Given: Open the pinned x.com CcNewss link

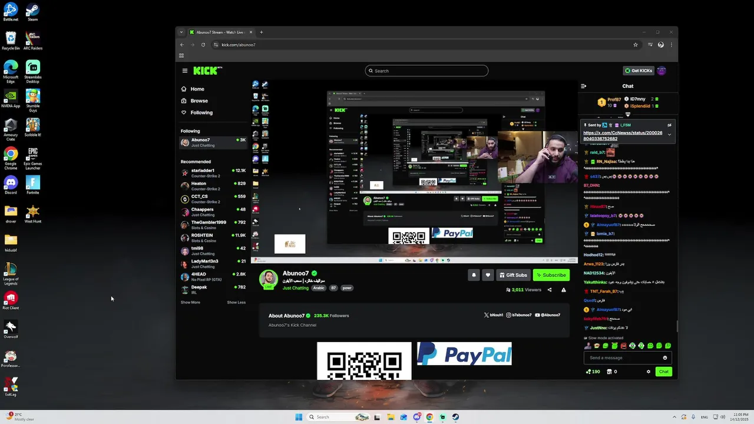Looking at the screenshot, I should [623, 136].
